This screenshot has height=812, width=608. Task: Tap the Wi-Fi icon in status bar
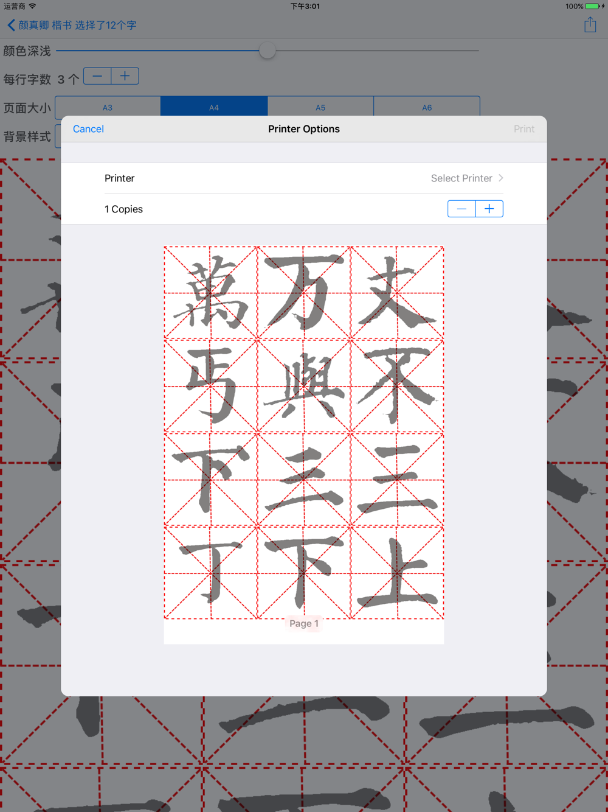pos(32,6)
